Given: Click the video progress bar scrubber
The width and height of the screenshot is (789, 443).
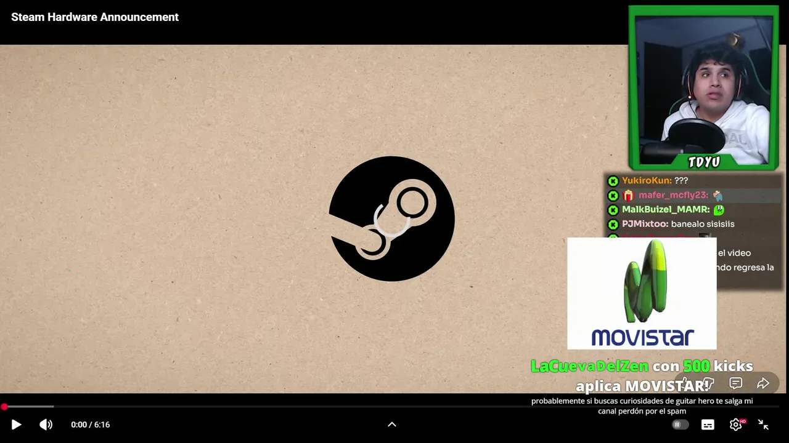Looking at the screenshot, I should coord(4,407).
